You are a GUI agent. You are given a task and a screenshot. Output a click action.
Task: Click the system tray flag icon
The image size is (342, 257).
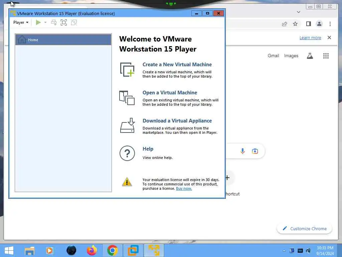(292, 251)
